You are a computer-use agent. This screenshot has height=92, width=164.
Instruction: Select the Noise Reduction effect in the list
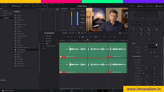point(21,50)
